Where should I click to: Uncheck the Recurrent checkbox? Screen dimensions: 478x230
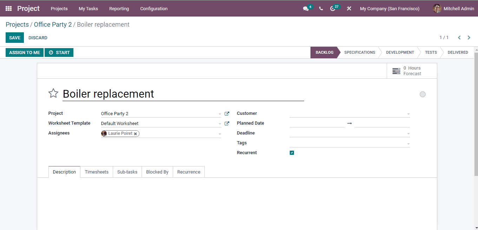292,152
